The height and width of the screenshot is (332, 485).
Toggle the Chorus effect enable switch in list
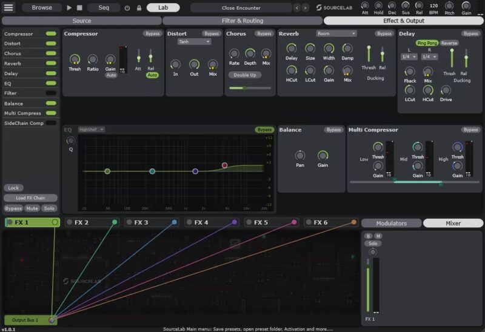tap(51, 53)
